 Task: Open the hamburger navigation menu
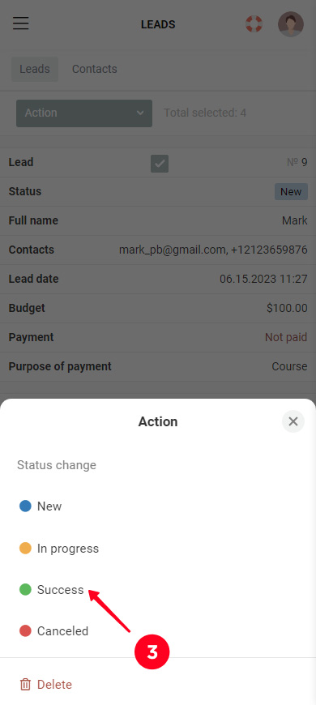(21, 23)
